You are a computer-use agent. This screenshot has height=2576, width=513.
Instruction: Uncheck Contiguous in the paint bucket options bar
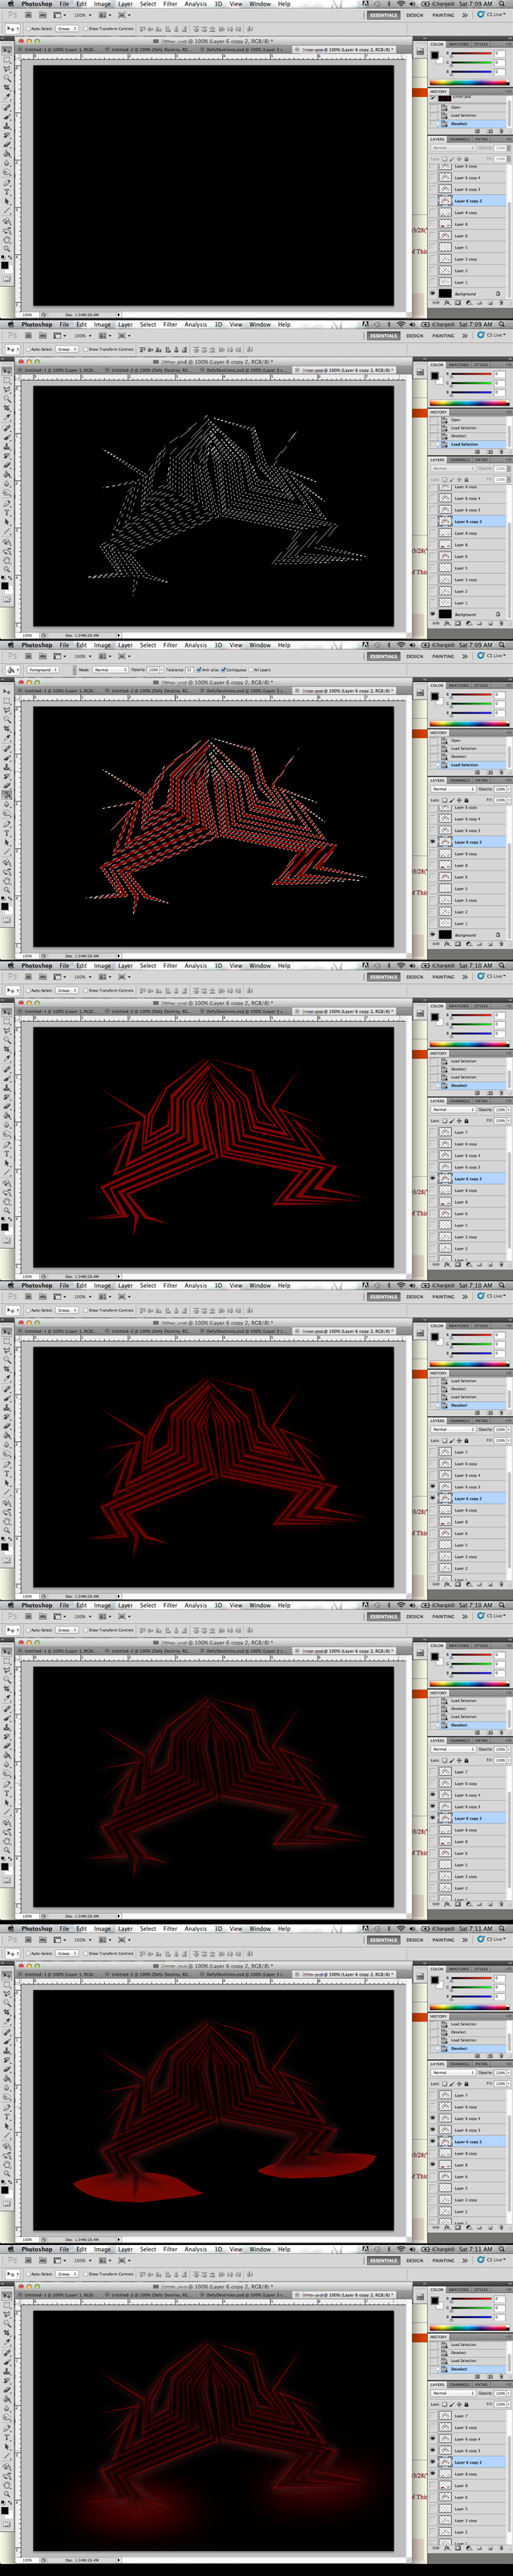pyautogui.click(x=225, y=670)
